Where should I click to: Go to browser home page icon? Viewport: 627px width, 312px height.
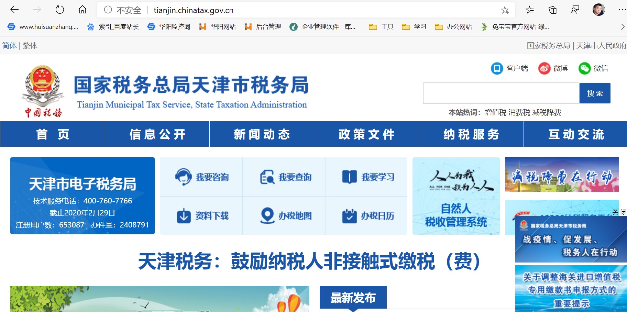click(82, 10)
